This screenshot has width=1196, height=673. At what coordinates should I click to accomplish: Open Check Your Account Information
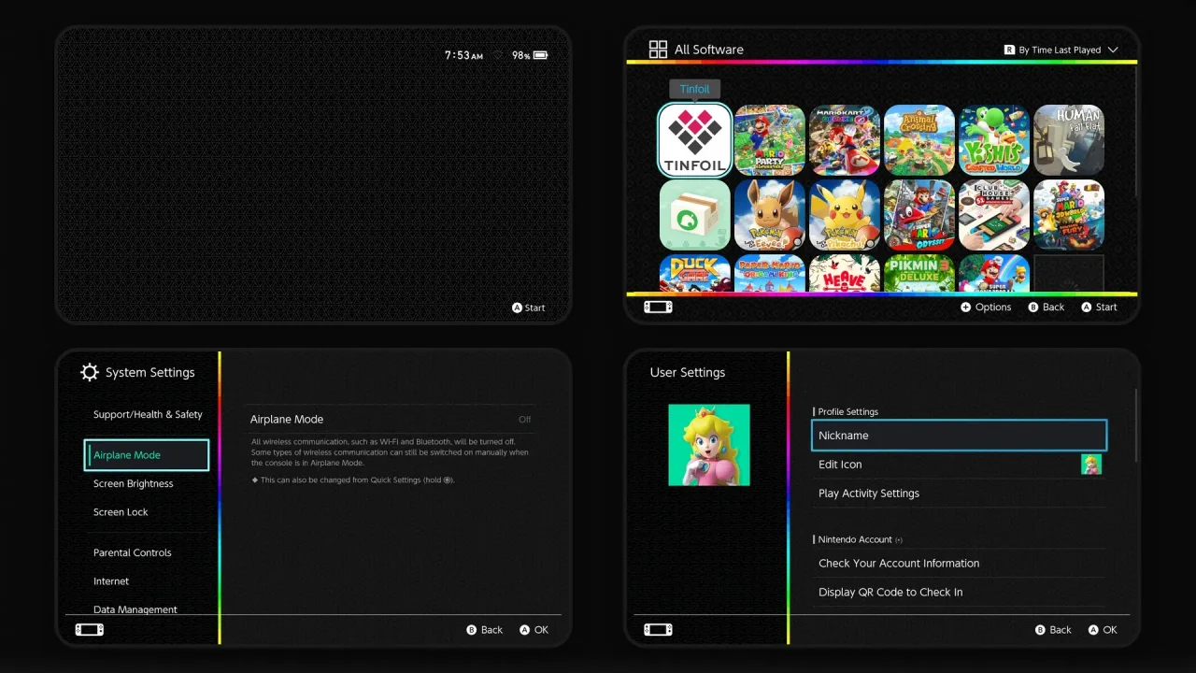tap(960, 564)
